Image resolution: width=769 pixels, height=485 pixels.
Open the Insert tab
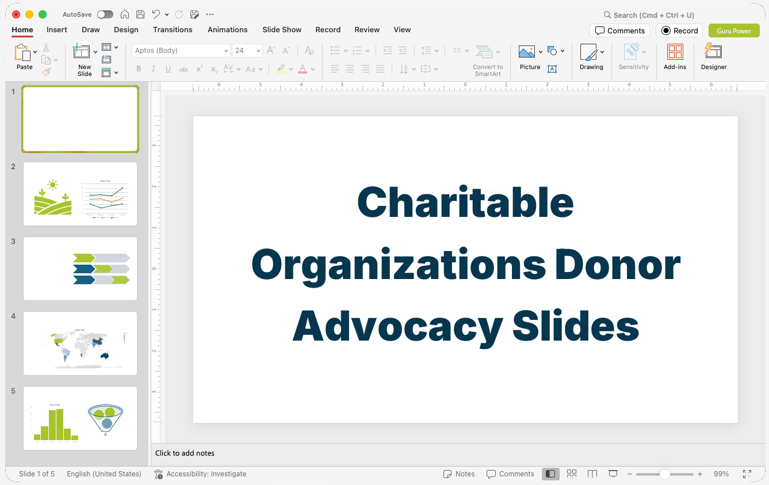coord(57,29)
